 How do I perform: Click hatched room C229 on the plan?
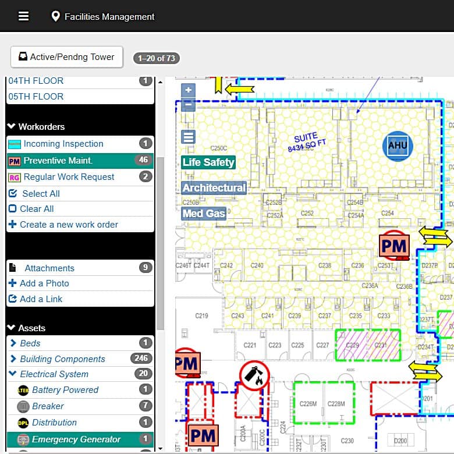point(352,345)
